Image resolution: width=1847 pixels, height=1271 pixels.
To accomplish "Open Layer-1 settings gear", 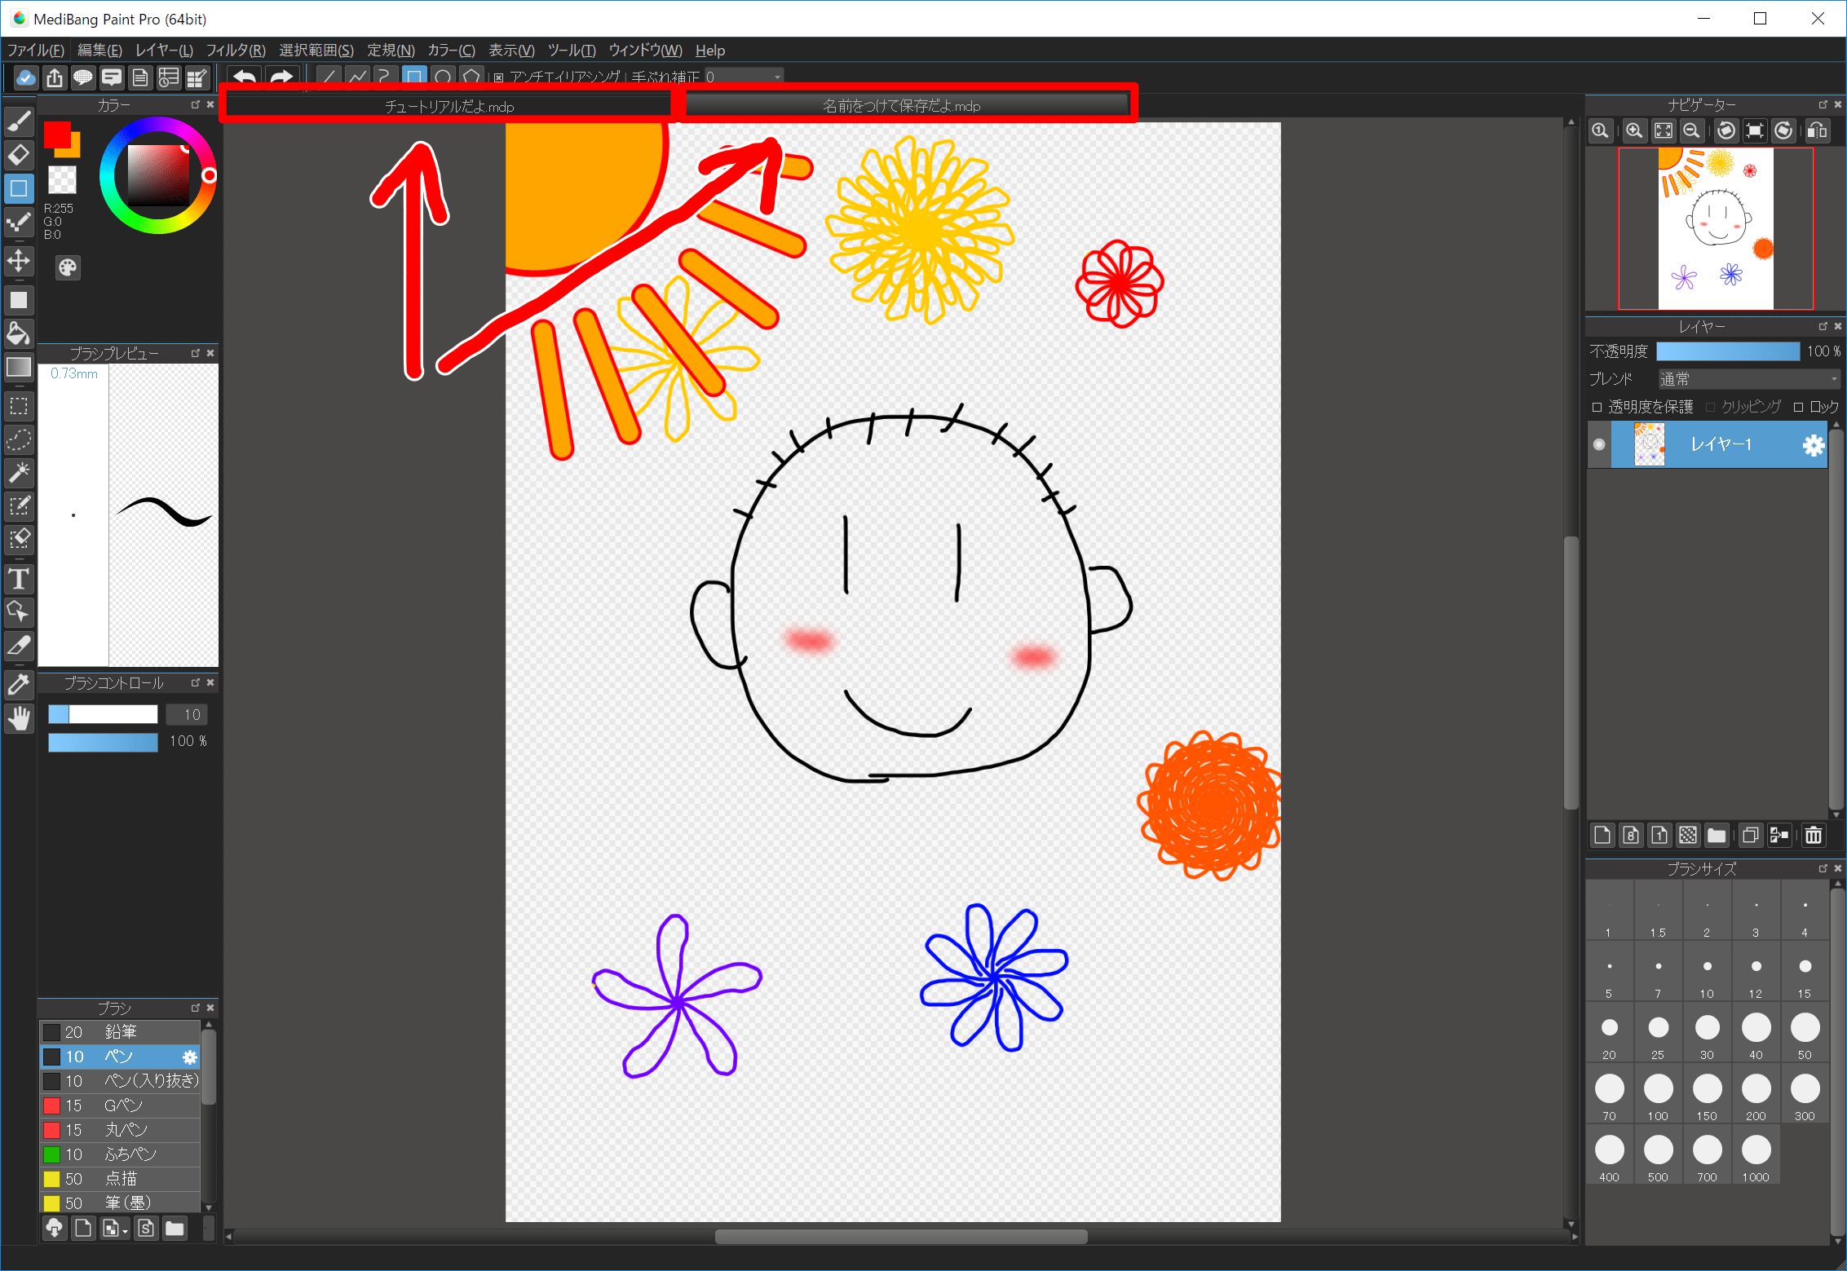I will 1814,445.
